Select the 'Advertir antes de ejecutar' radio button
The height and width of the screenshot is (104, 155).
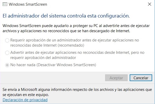click(x=7, y=53)
